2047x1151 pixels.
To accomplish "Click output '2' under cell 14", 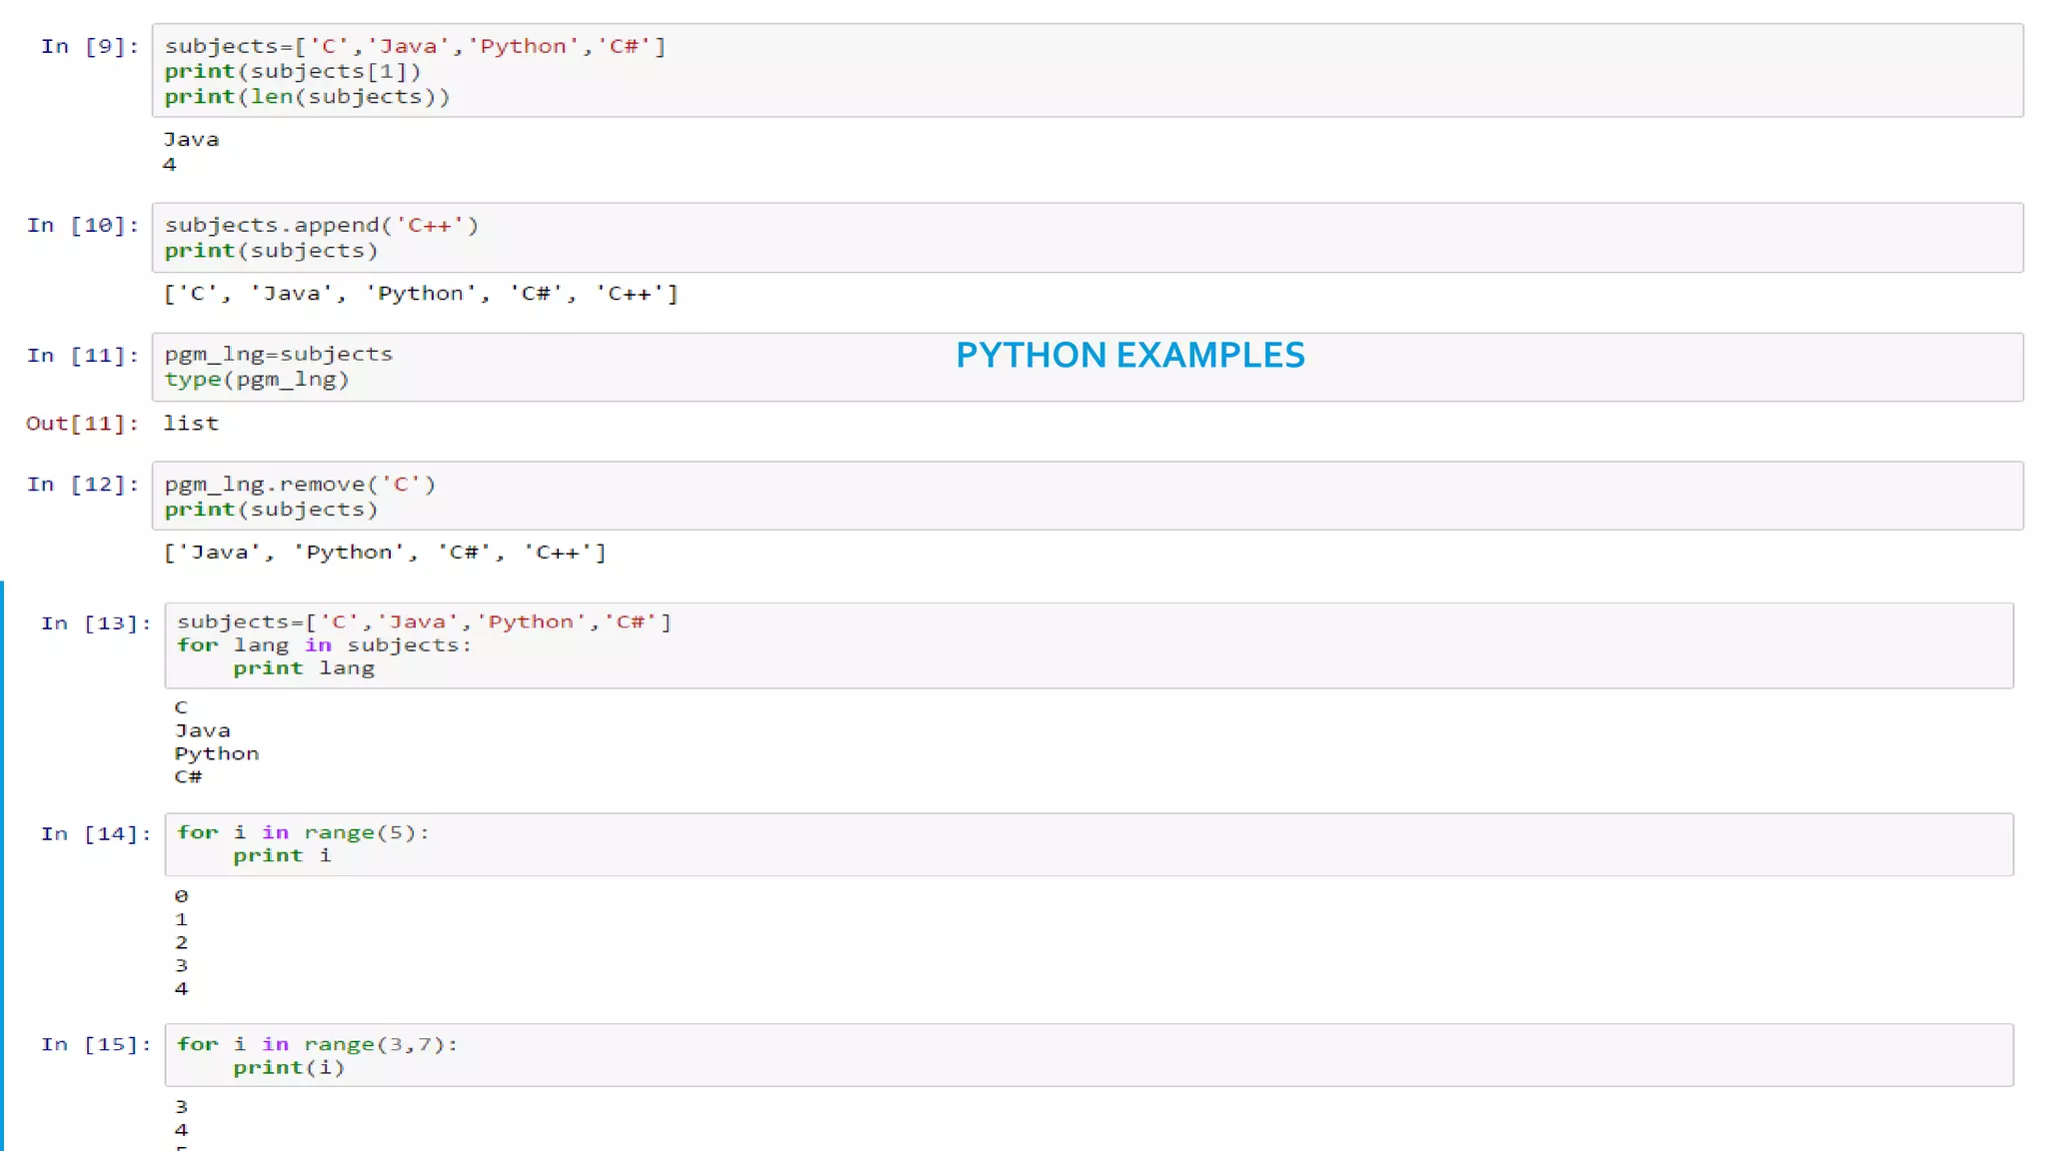I will pos(181,942).
